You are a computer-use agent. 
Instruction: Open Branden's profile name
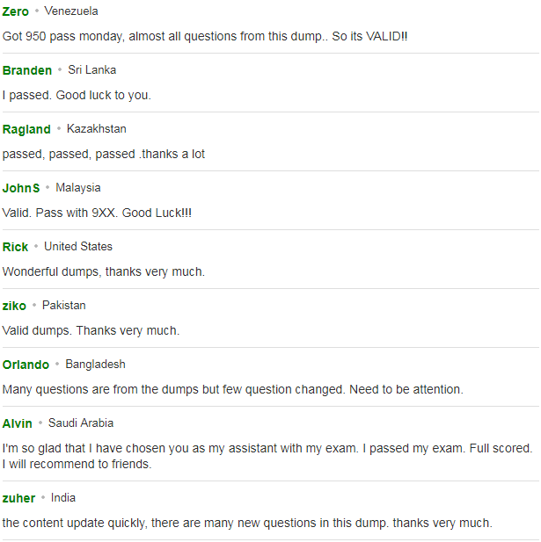(27, 70)
